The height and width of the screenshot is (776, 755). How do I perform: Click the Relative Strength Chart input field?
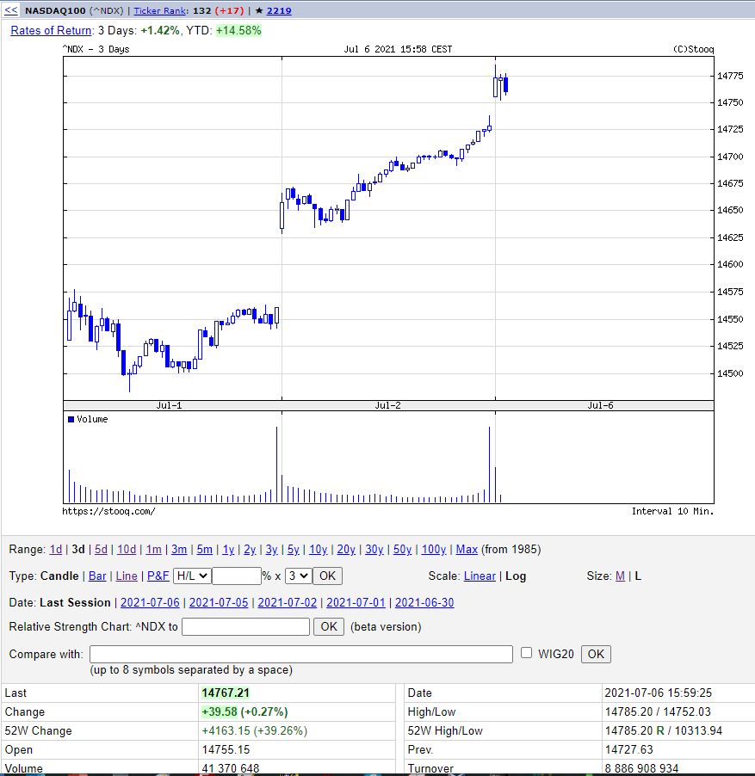[x=245, y=626]
